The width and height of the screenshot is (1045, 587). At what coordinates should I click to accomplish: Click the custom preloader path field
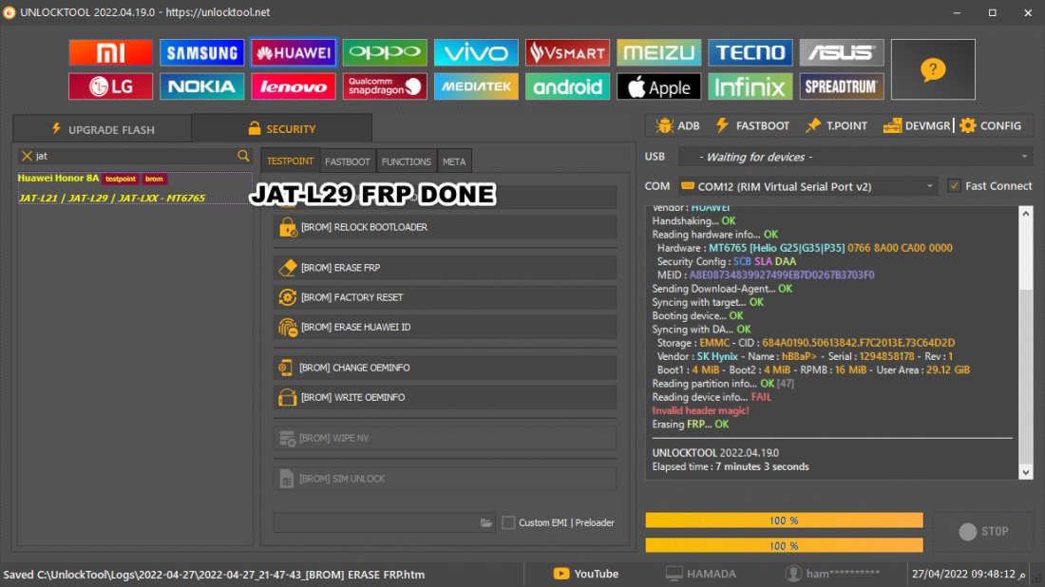pyautogui.click(x=376, y=523)
